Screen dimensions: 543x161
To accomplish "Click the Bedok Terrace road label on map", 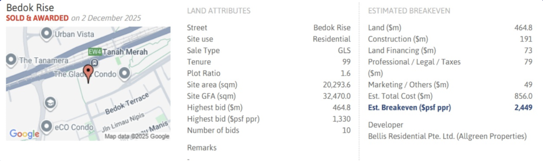I will (x=126, y=104).
